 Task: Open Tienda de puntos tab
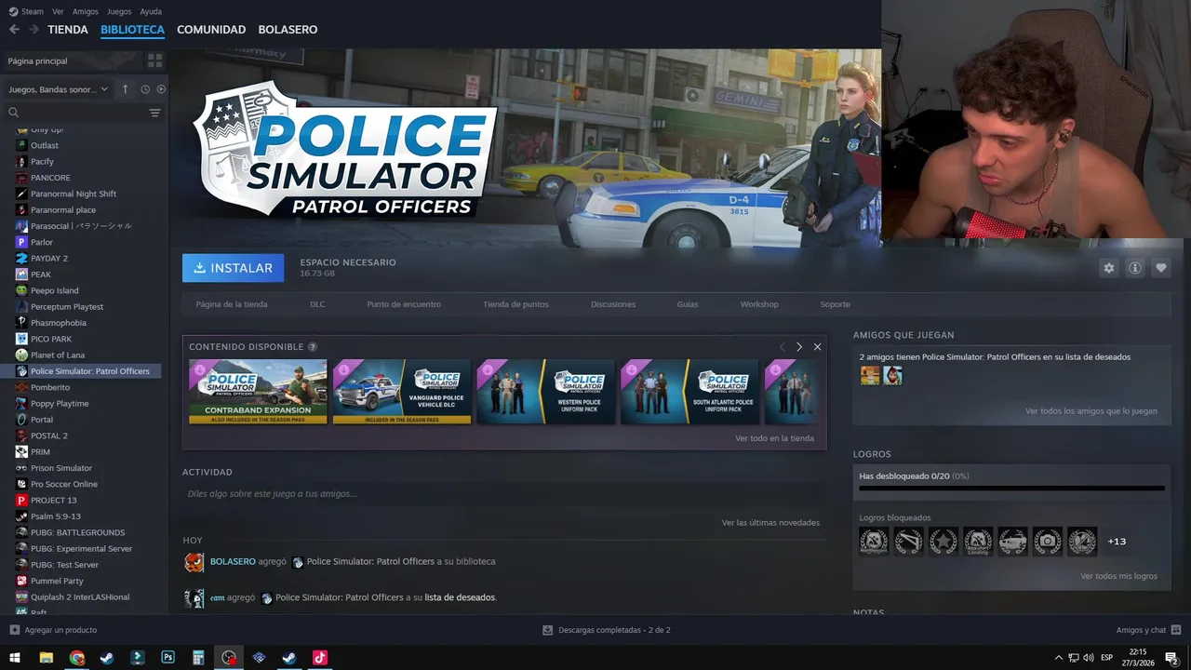click(x=515, y=304)
